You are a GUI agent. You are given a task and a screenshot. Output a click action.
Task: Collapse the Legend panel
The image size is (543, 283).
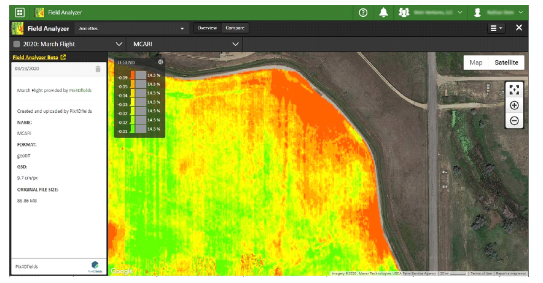[x=161, y=62]
